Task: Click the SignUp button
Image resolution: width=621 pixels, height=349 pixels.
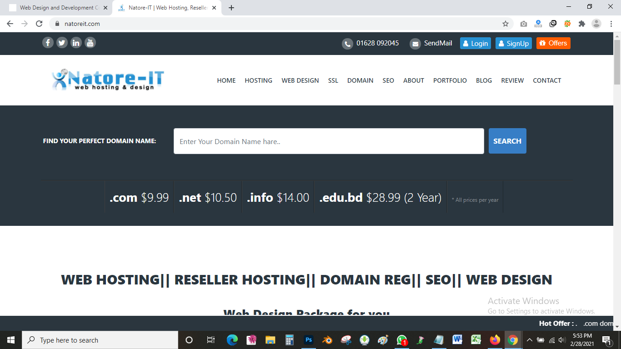Action: coord(514,43)
